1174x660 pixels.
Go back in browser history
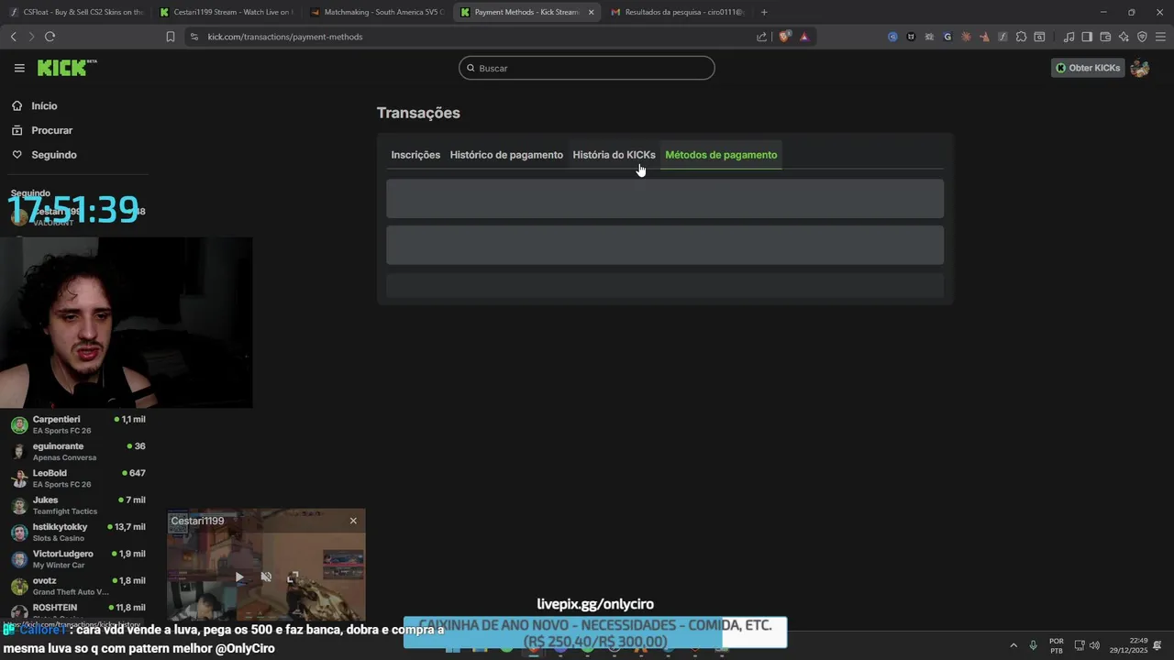[13, 37]
